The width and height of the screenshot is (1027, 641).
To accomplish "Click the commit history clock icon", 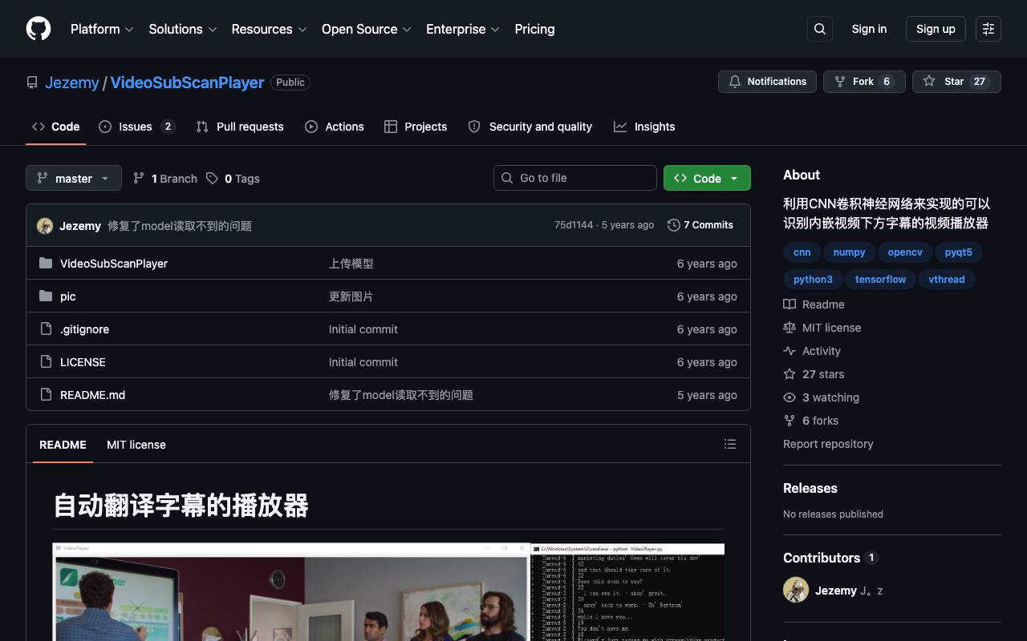I will 674,225.
